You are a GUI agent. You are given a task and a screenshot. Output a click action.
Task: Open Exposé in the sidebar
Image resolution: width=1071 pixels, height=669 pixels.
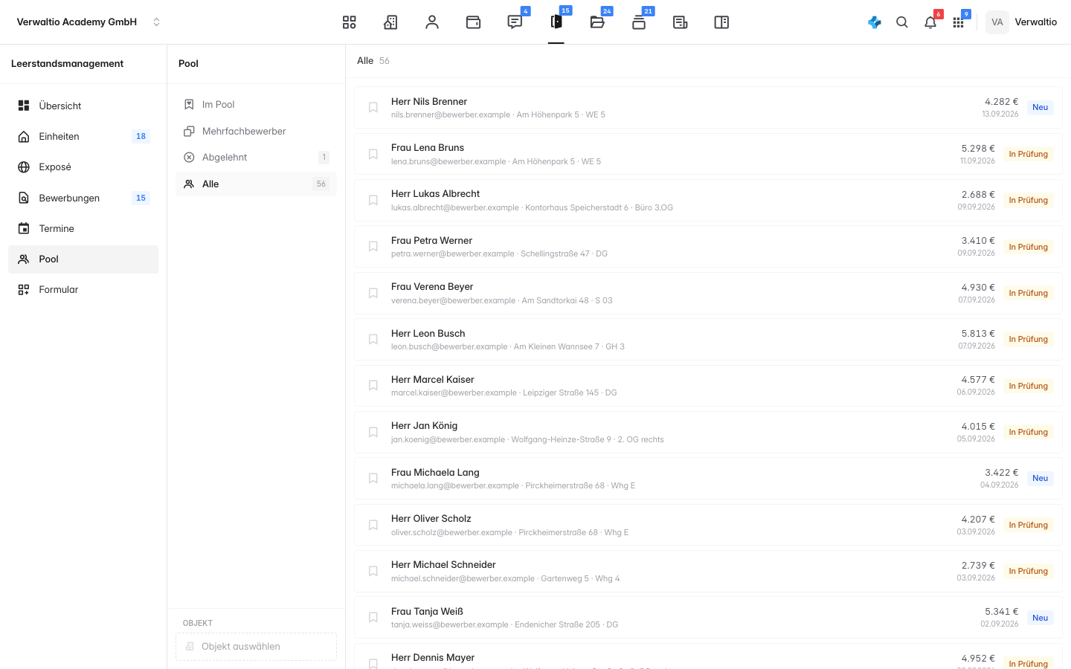[83, 167]
